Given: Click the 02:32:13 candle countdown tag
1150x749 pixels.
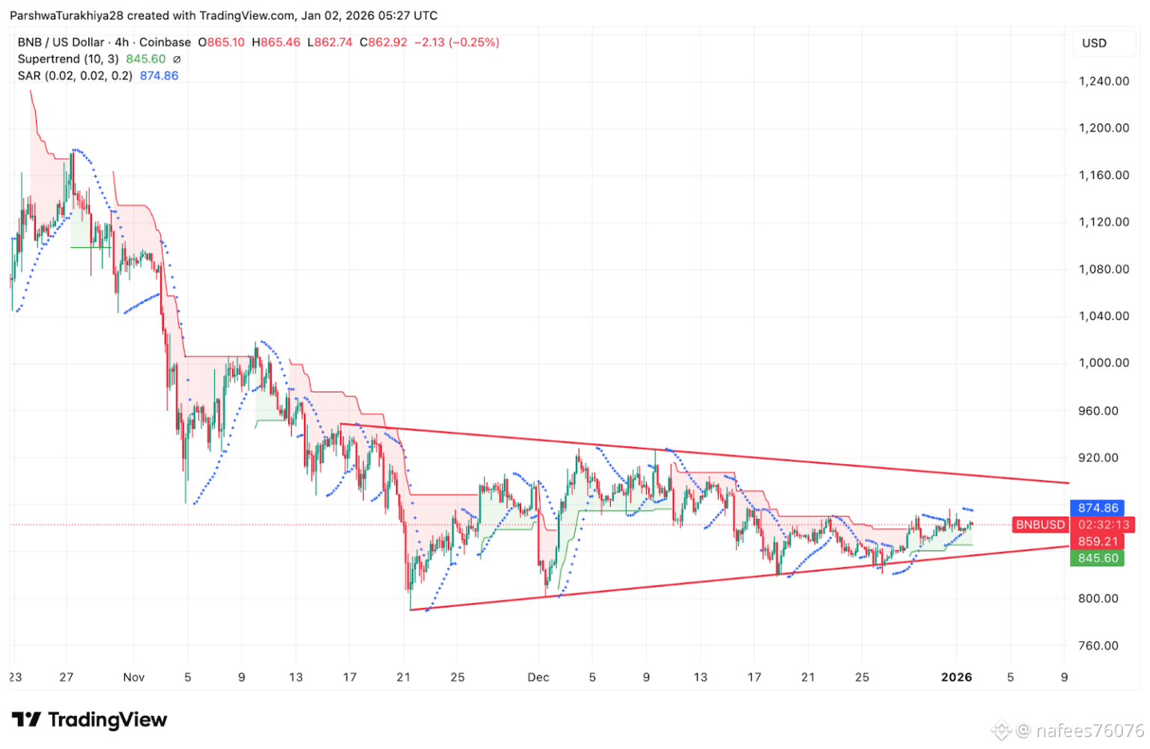Looking at the screenshot, I should 1102,525.
